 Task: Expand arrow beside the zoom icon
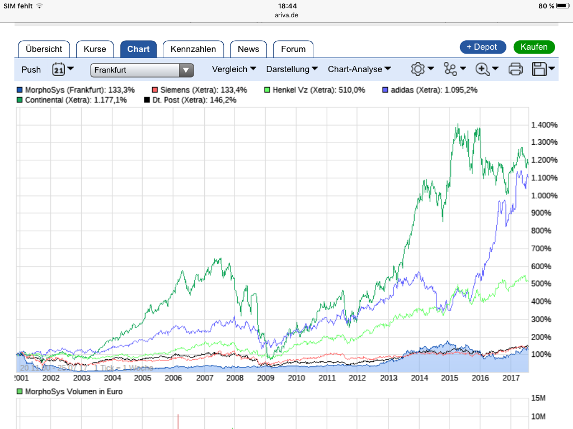[x=495, y=68]
